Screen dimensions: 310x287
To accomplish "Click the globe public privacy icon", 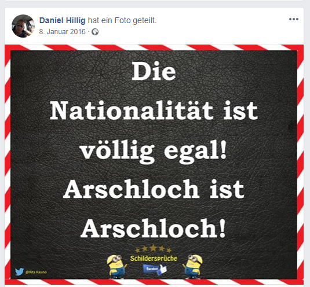I will [95, 32].
